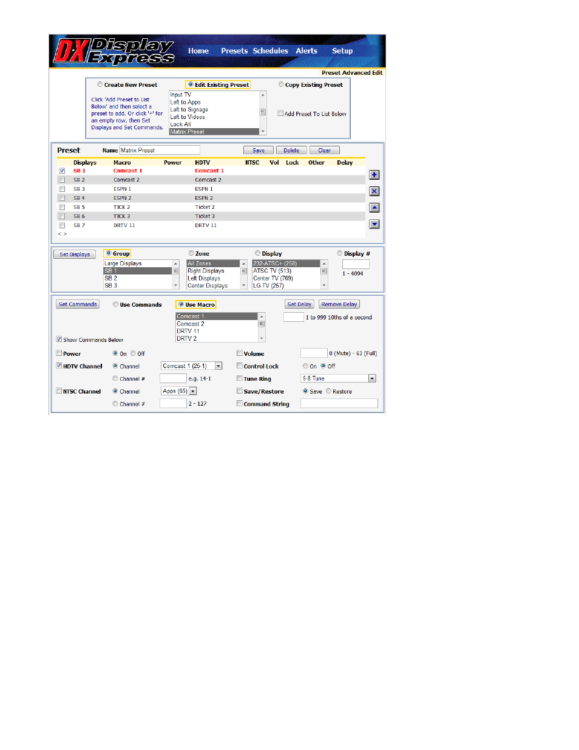Click the preset Name input field

pyautogui.click(x=160, y=150)
